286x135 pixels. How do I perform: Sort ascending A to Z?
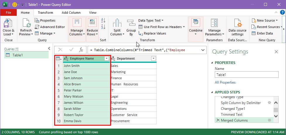(103, 20)
